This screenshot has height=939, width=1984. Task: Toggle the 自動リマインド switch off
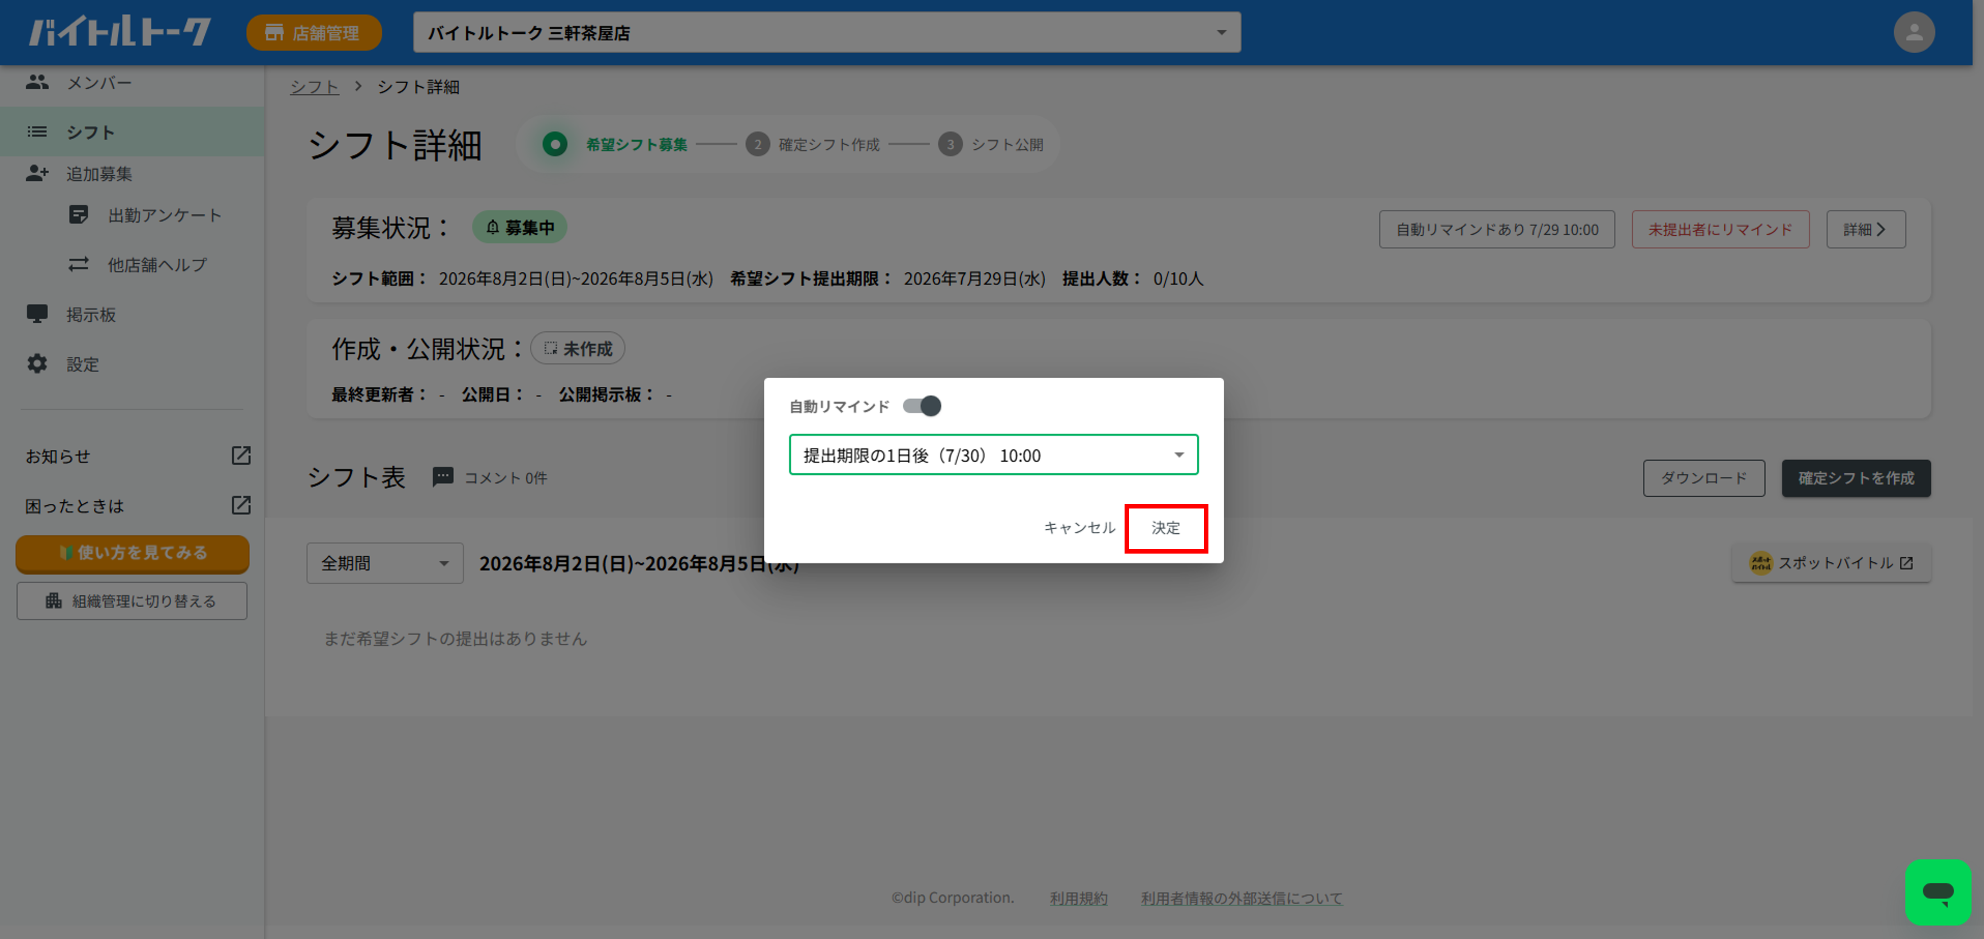coord(922,406)
